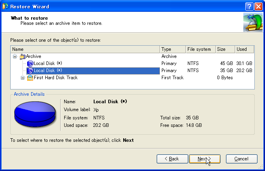Click the title bar Help question mark
The width and height of the screenshot is (265, 171).
point(249,6)
